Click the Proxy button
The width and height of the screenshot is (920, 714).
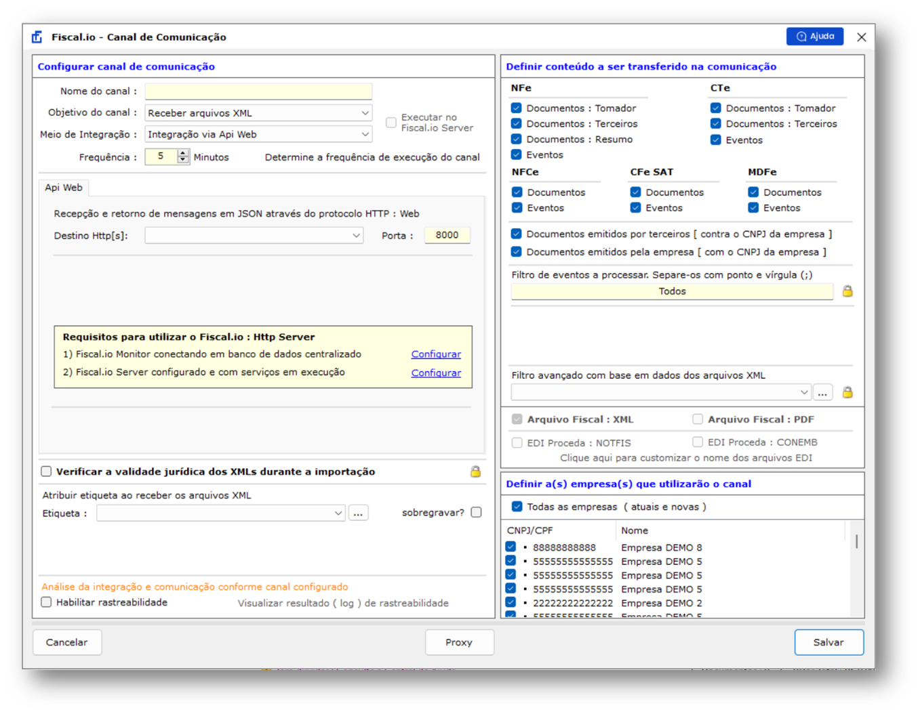[x=459, y=642]
